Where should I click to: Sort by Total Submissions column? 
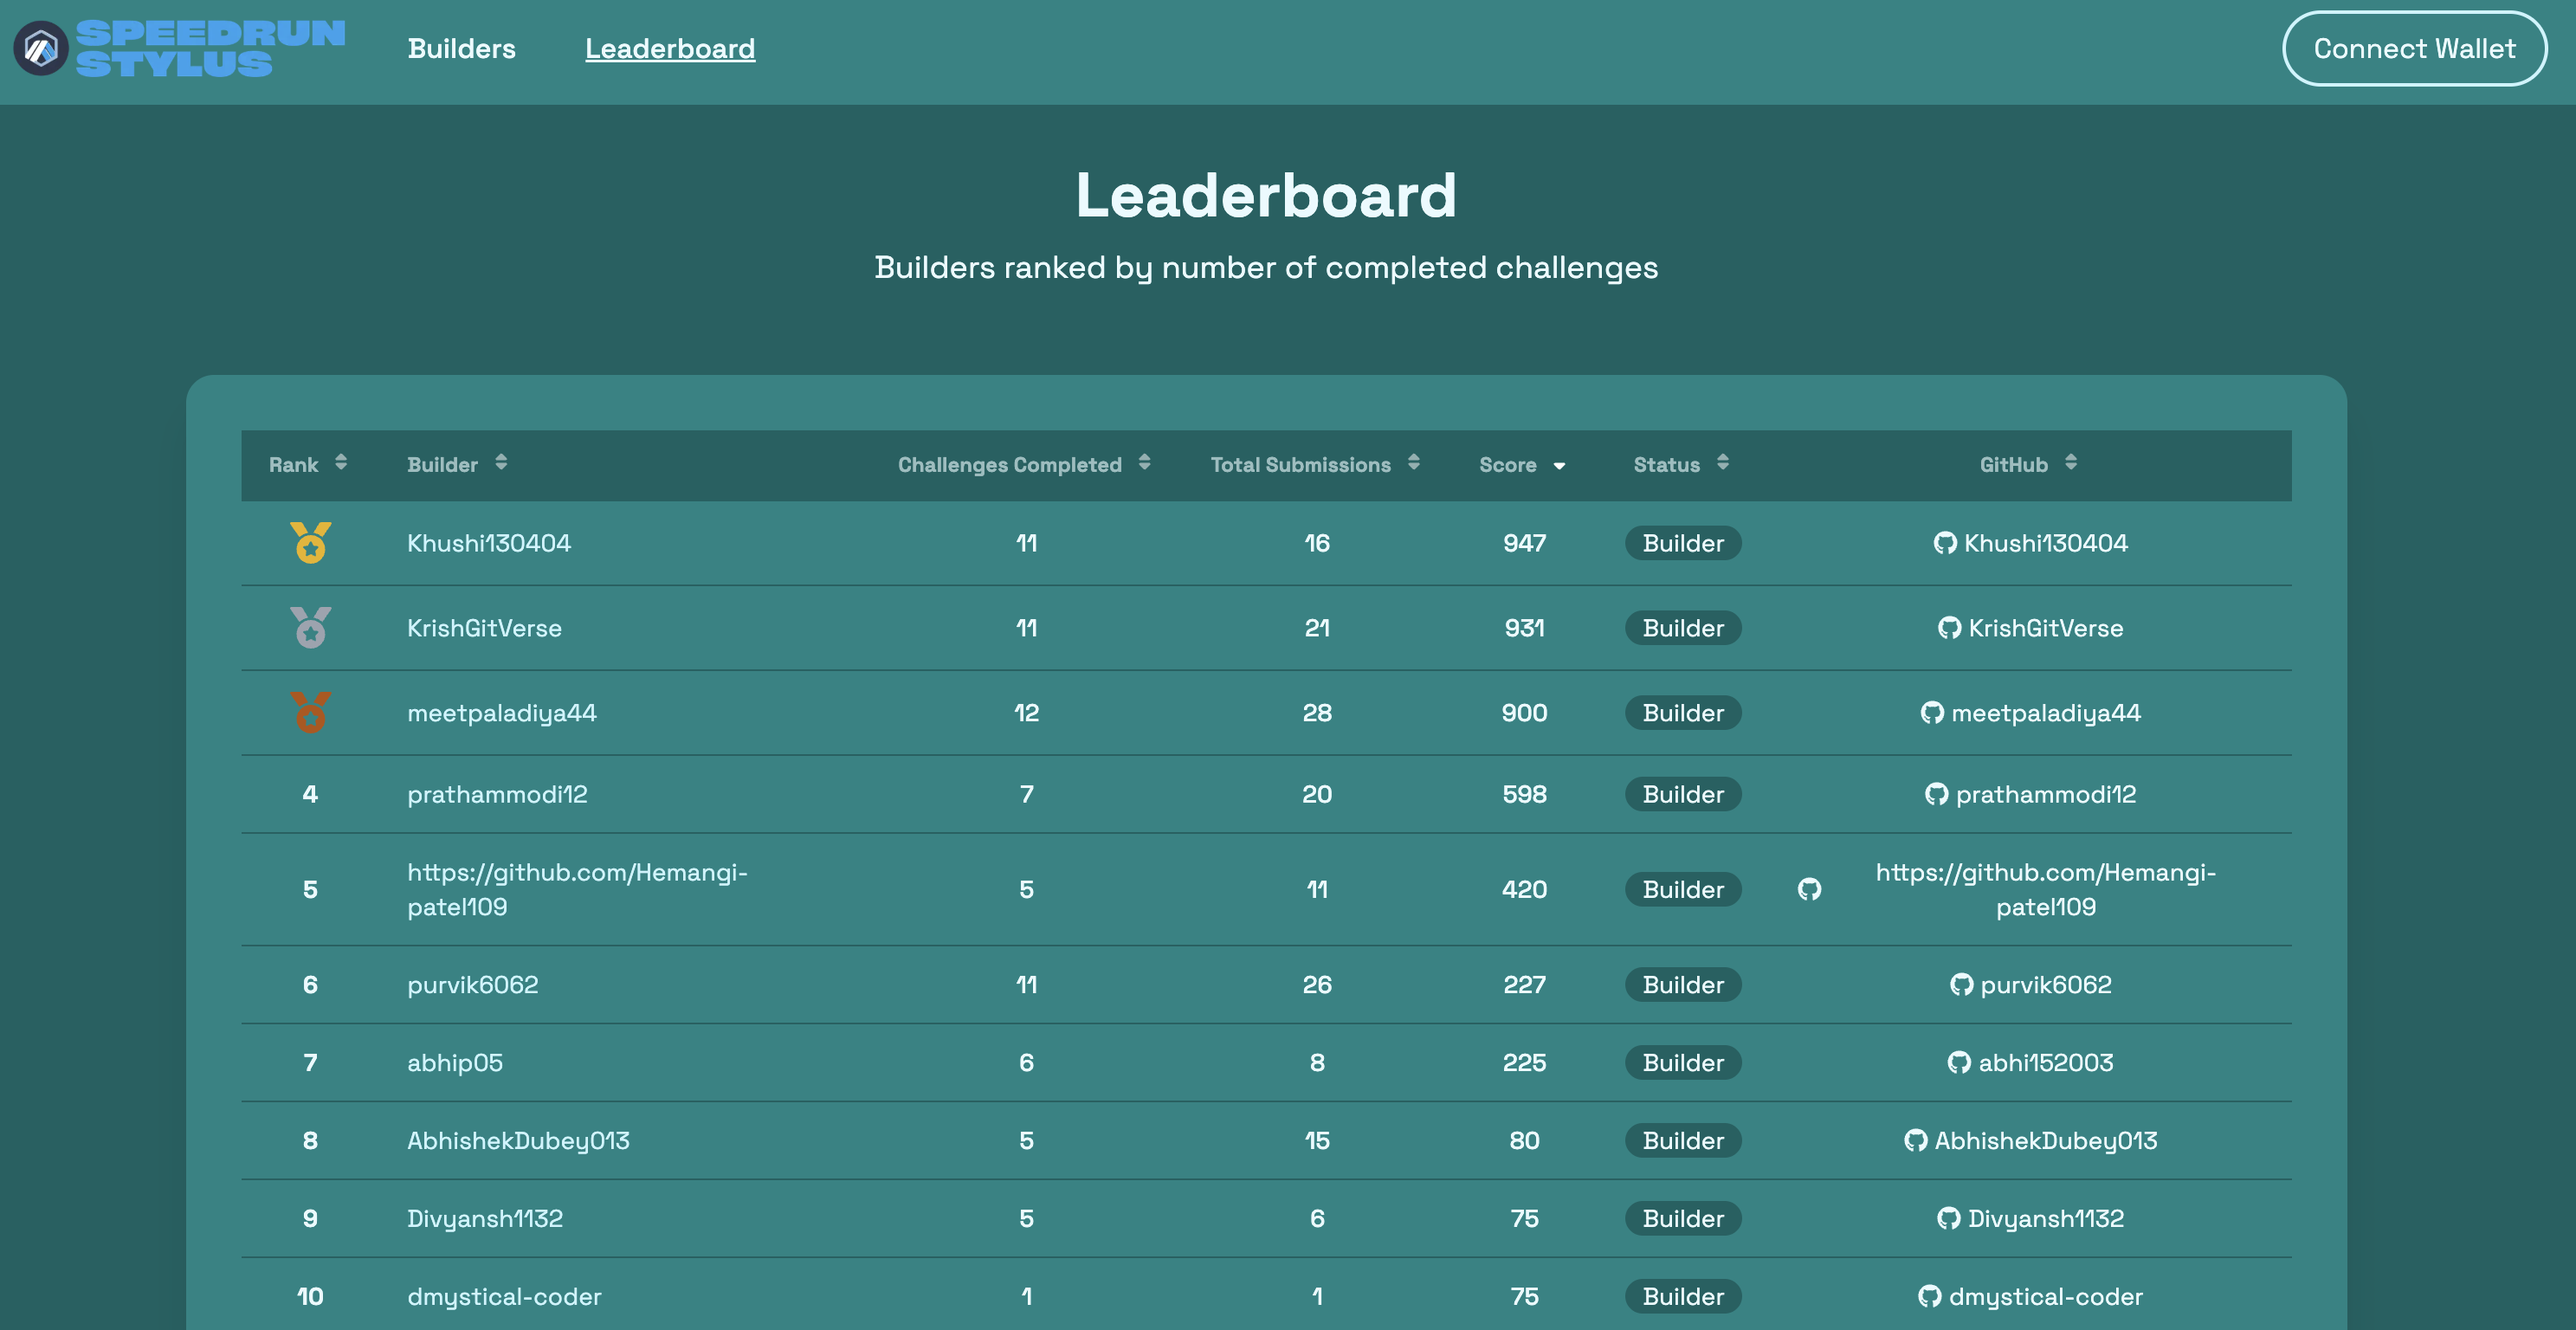[x=1413, y=463]
